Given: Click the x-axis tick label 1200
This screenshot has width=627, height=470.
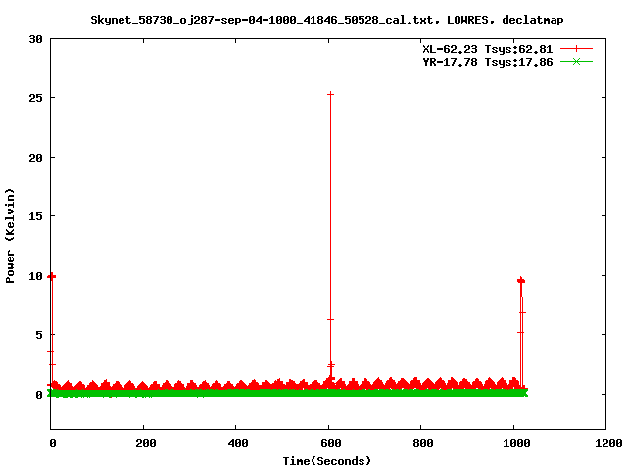Looking at the screenshot, I should pyautogui.click(x=608, y=443).
